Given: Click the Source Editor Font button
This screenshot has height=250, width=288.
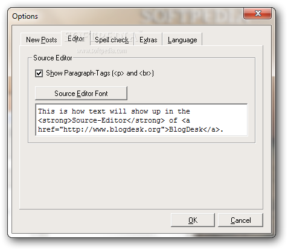Looking at the screenshot, I should pyautogui.click(x=81, y=93).
